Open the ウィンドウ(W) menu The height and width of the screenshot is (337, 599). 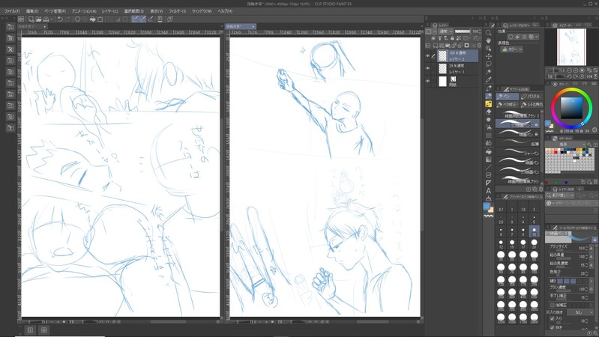pos(202,11)
